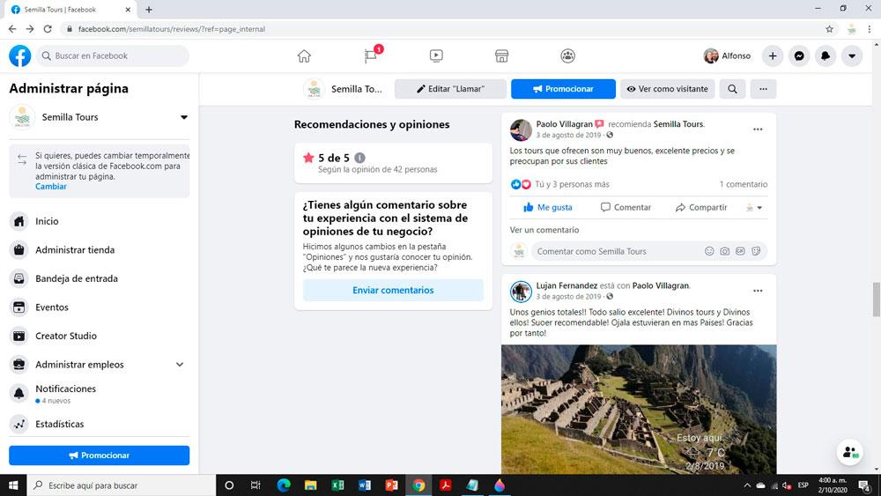Open Lujan Fernandez's profile
881x496 pixels.
(x=566, y=285)
